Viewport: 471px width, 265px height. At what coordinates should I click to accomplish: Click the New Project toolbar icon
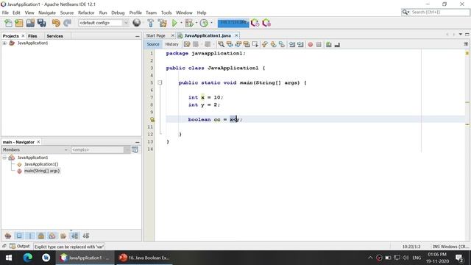[19, 23]
